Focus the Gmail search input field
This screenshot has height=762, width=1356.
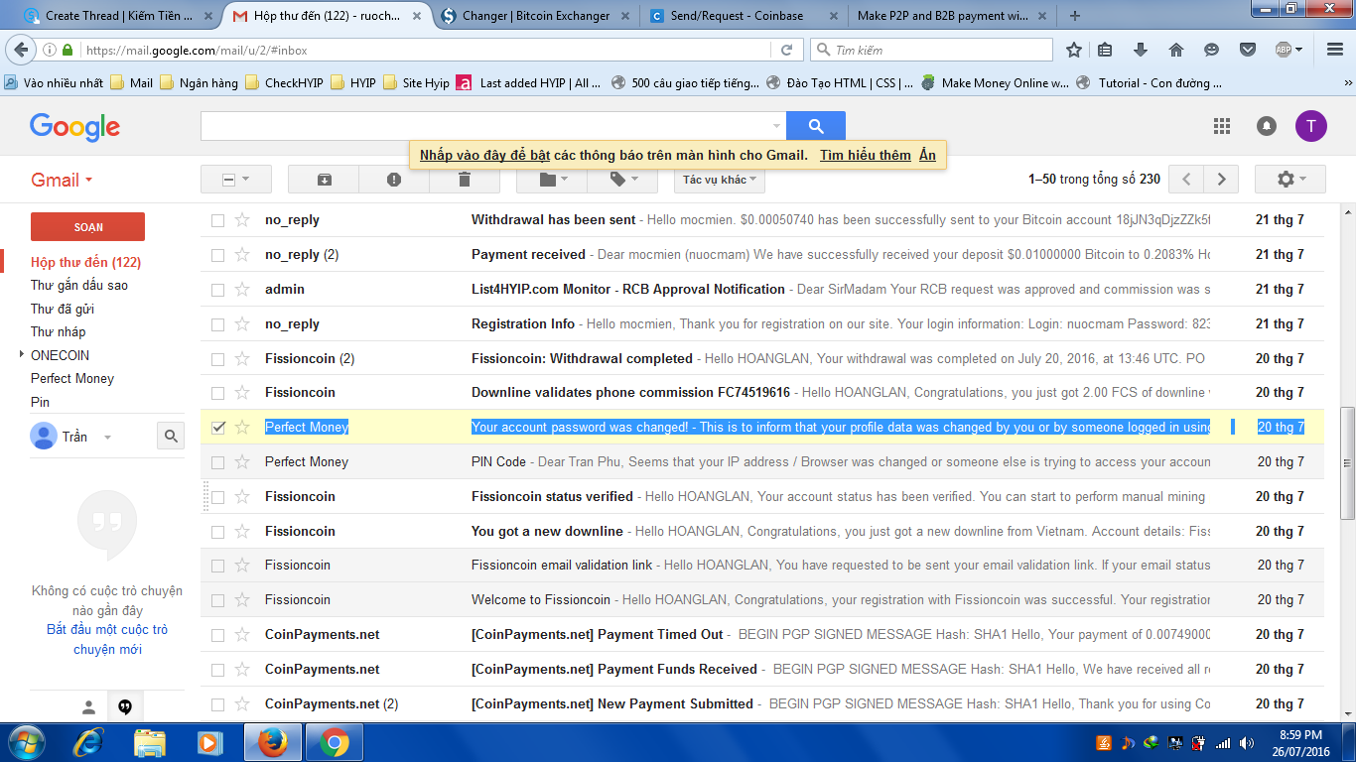click(484, 126)
